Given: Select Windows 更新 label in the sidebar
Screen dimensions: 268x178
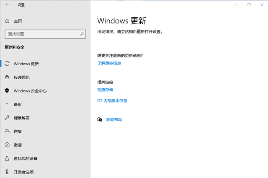Looking at the screenshot, I should point(26,64).
